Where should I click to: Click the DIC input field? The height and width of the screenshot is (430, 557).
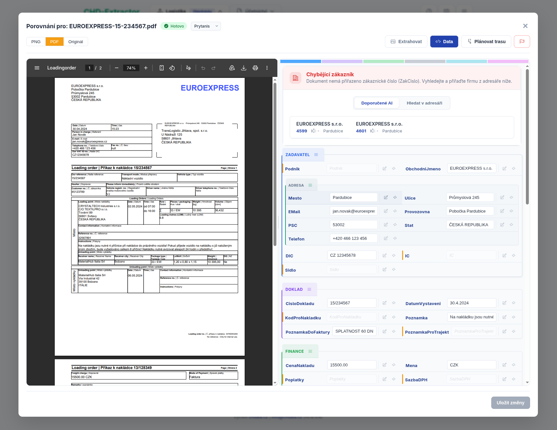(x=352, y=255)
